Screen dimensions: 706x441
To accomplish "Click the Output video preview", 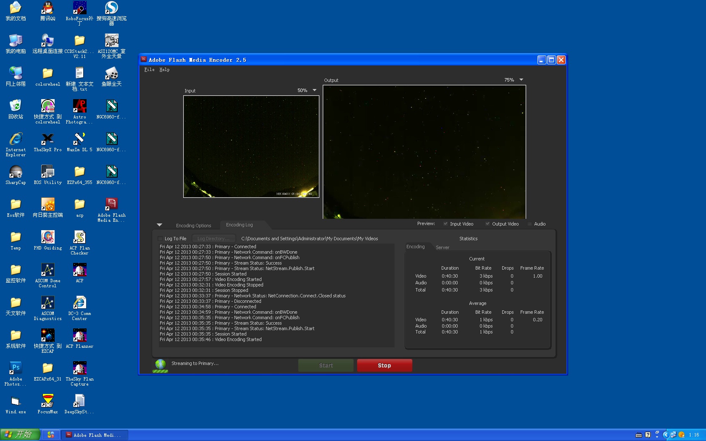I will (x=424, y=152).
